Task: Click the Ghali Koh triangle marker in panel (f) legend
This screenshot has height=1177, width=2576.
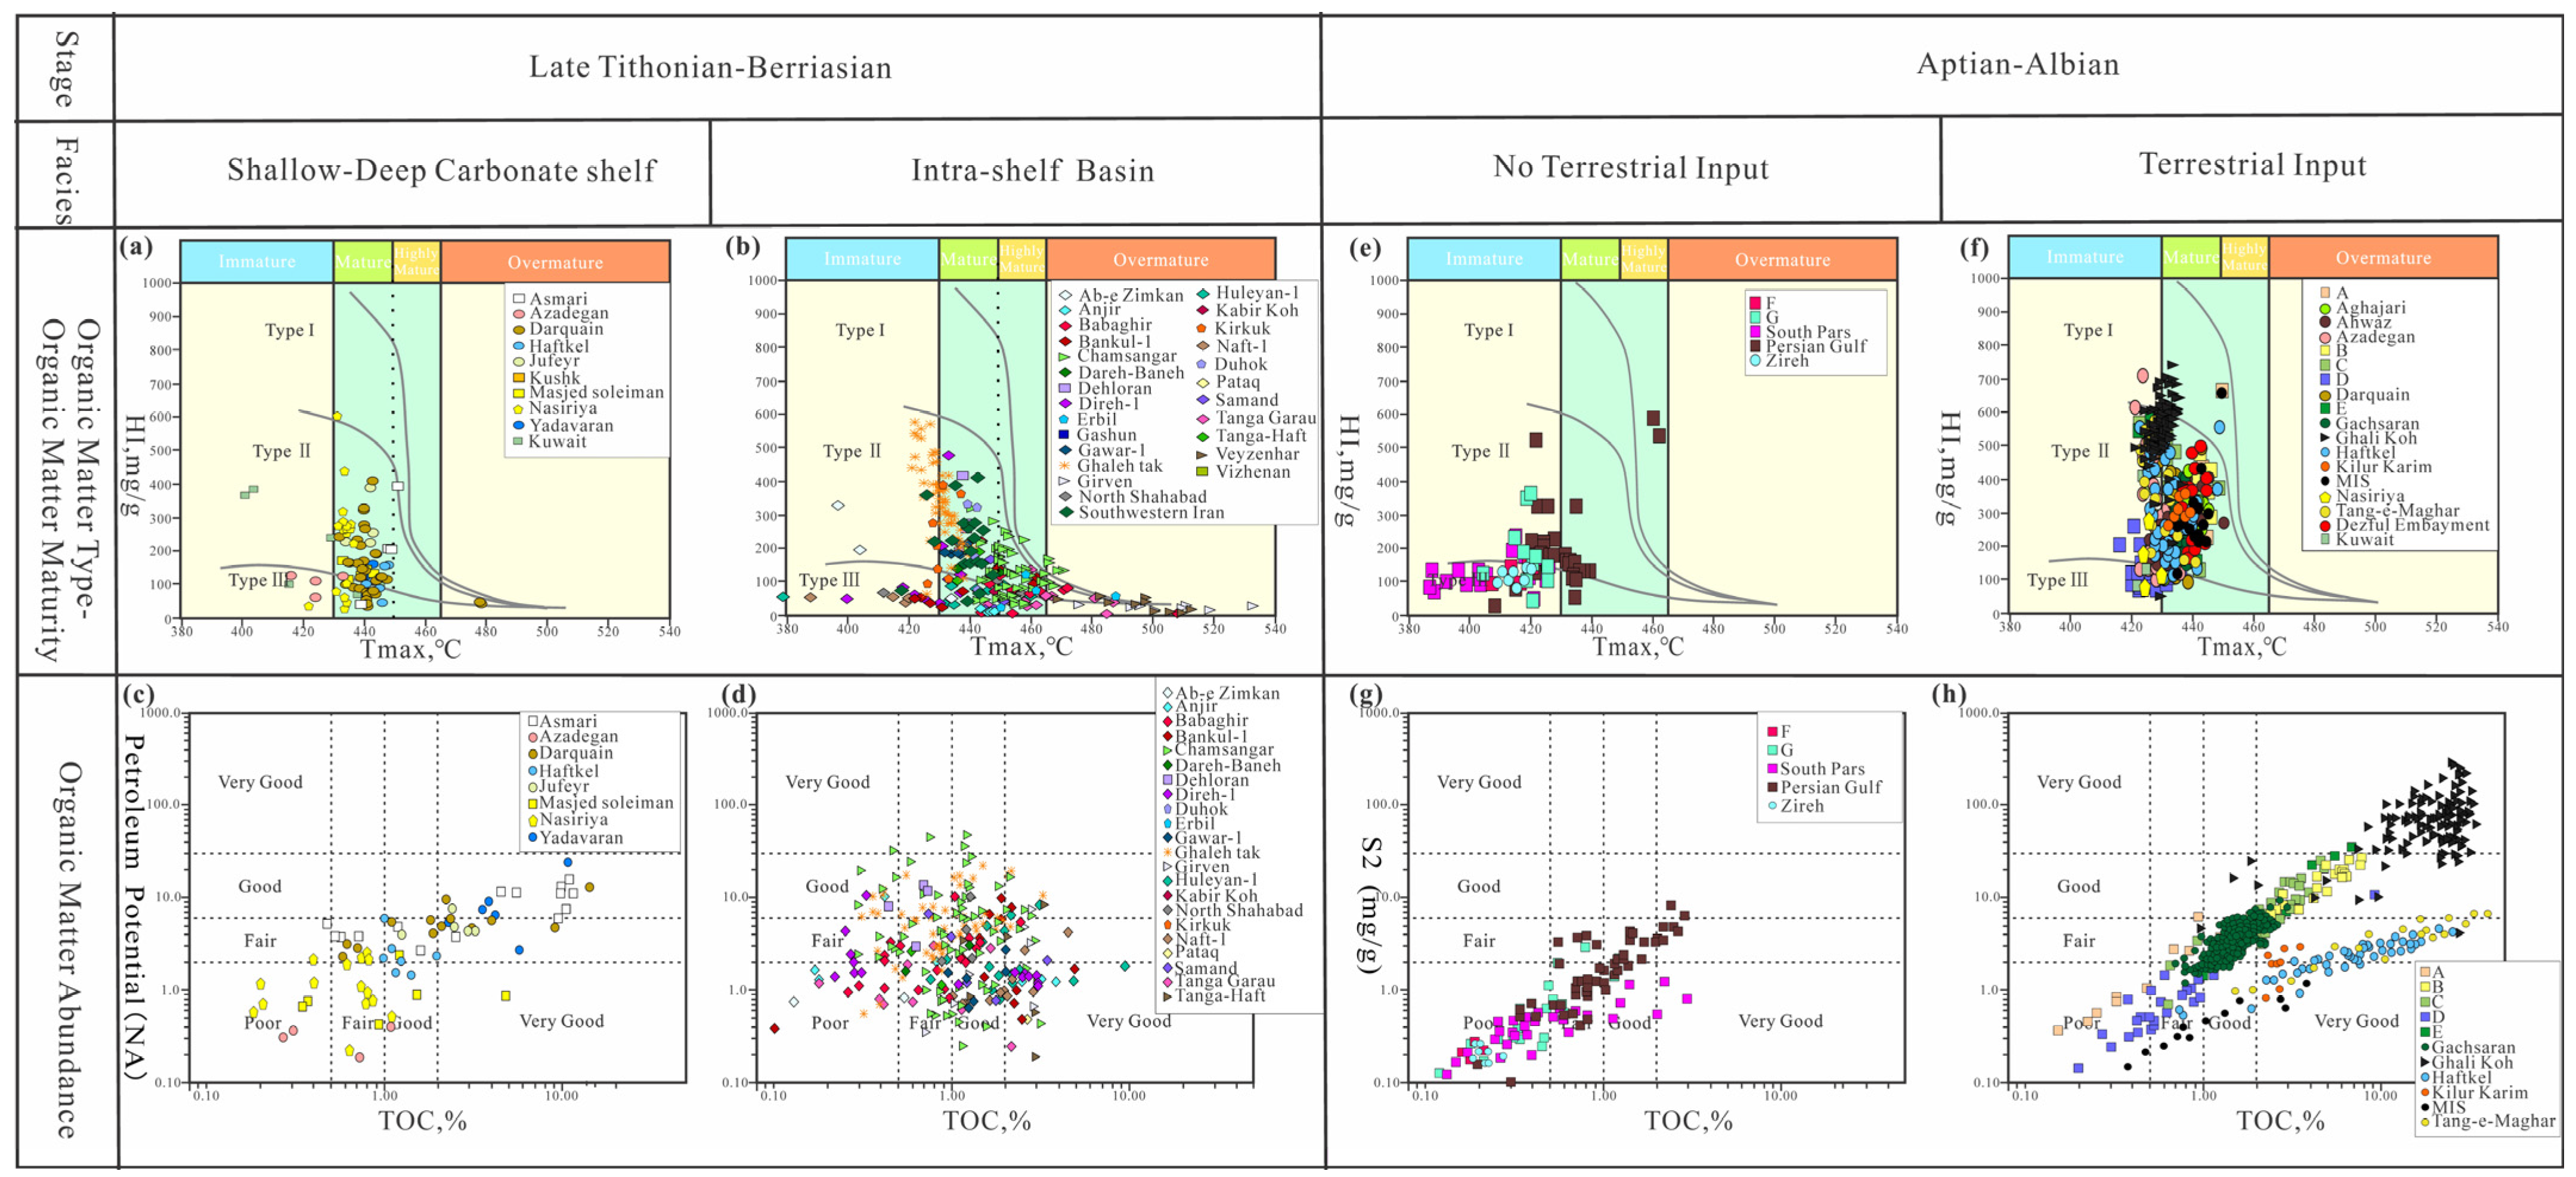Action: tap(2325, 437)
